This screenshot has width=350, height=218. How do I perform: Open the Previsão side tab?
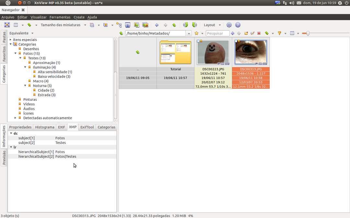coord(4,158)
